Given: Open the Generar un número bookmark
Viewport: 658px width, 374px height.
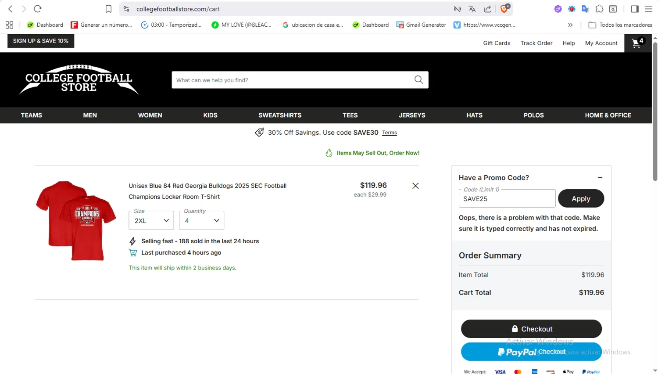Looking at the screenshot, I should tap(101, 25).
